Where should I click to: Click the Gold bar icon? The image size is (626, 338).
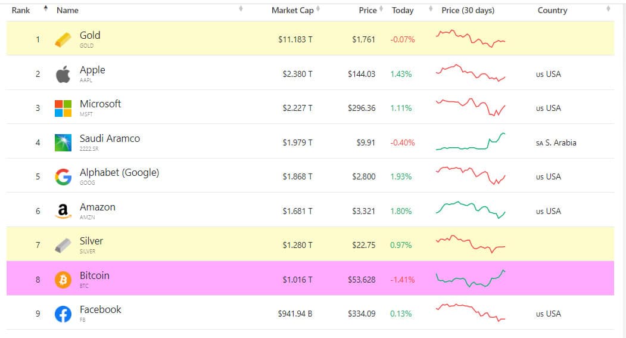(63, 40)
